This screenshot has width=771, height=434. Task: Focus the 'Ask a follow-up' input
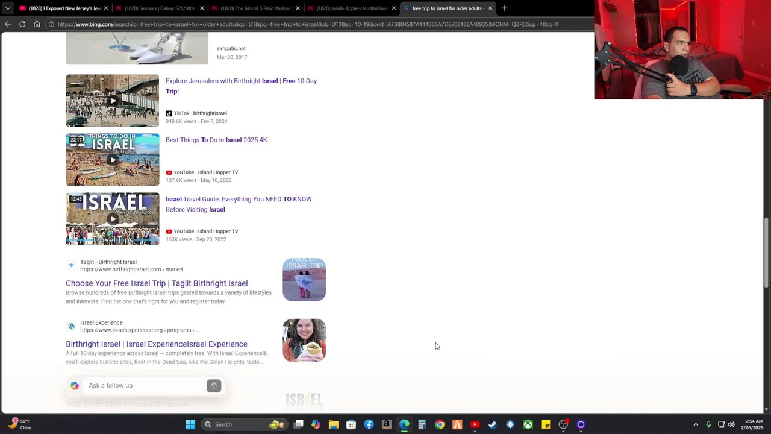point(145,386)
